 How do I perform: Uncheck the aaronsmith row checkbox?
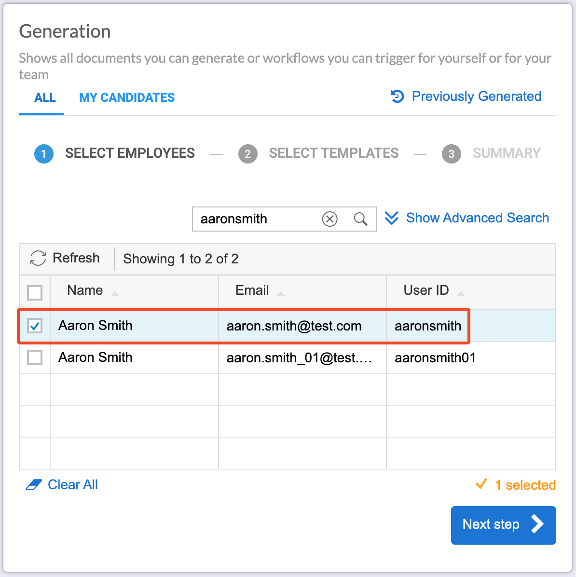pos(35,326)
